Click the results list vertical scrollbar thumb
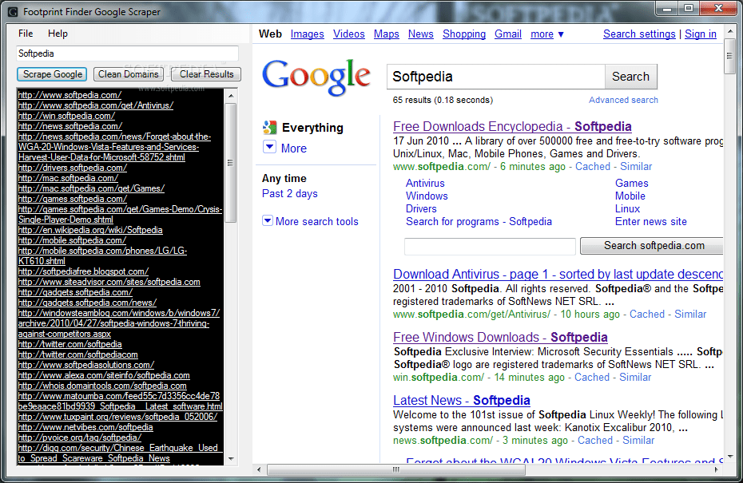The image size is (743, 483). click(x=230, y=163)
